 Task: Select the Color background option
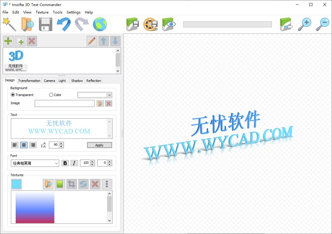pos(51,95)
